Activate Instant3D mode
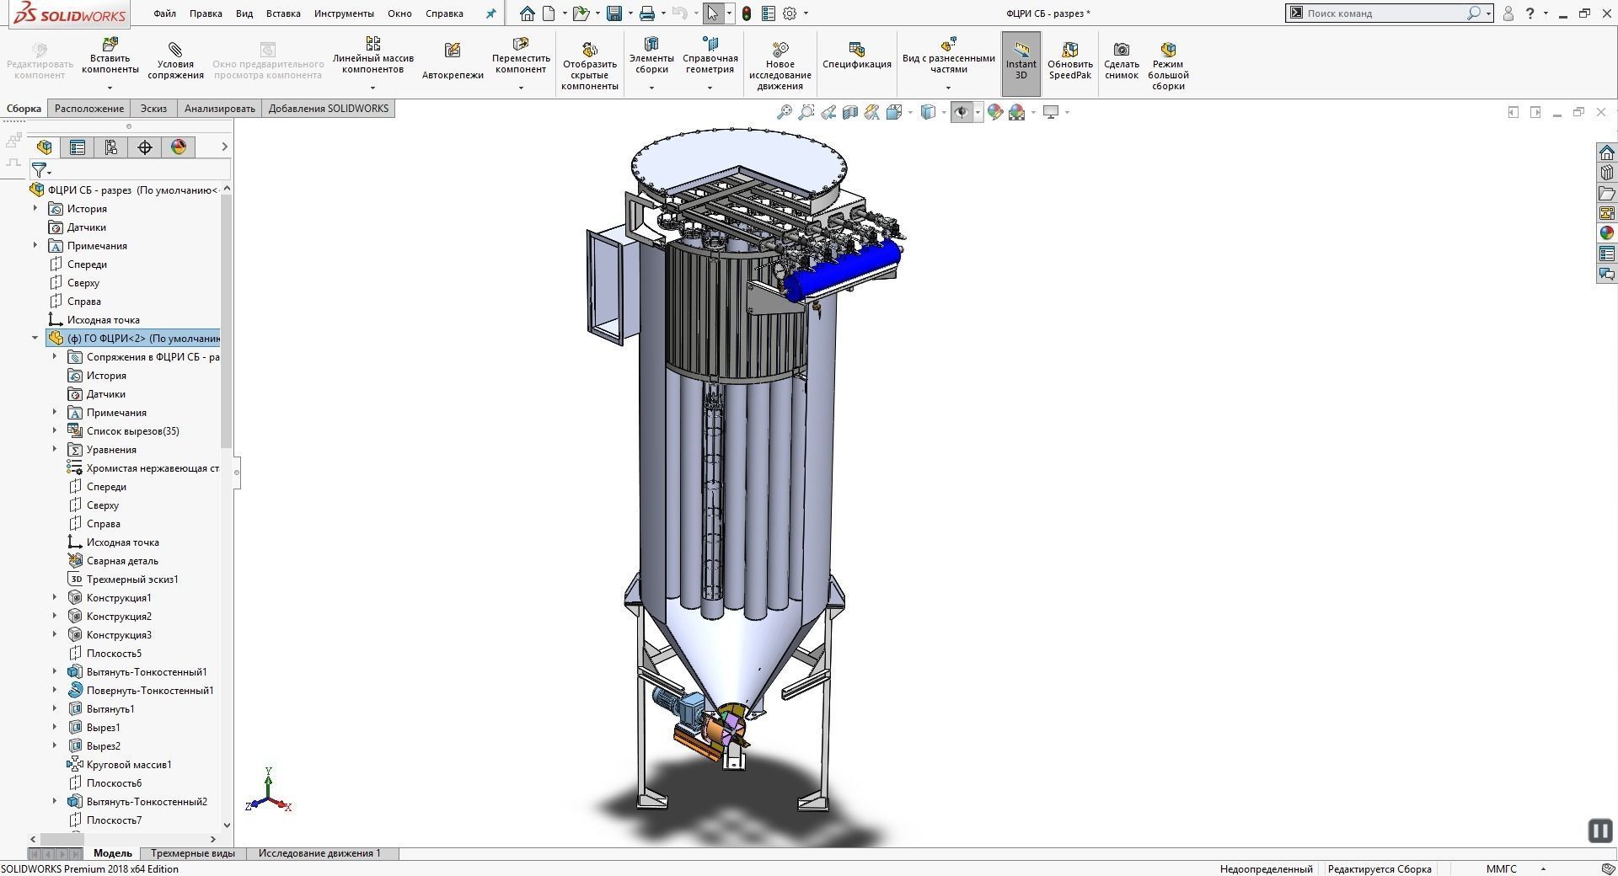The image size is (1618, 876). [1020, 62]
